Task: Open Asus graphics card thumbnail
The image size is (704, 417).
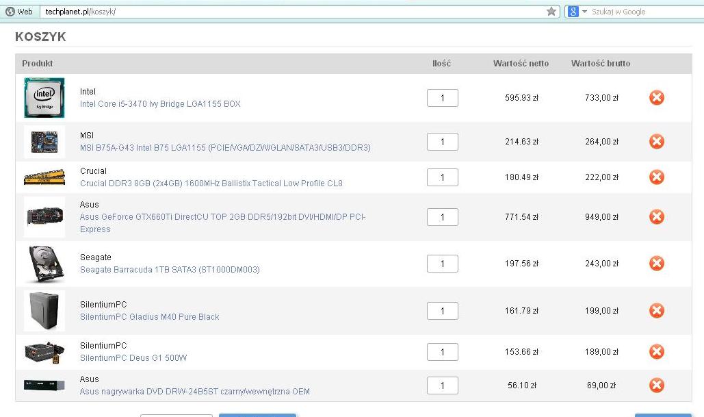Action: [x=44, y=217]
